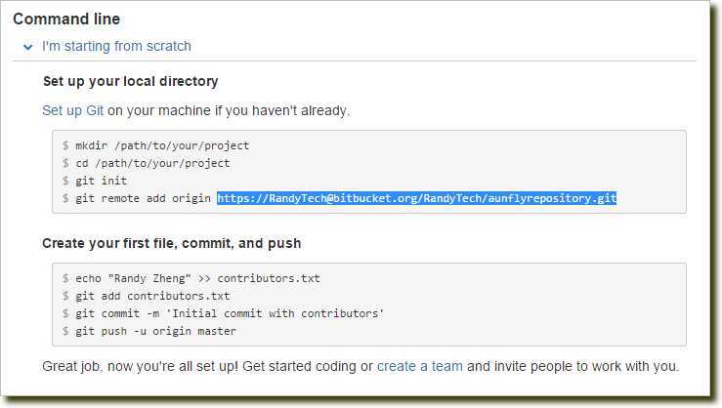Click inside the first gray code block
This screenshot has width=722, height=408.
click(369, 172)
